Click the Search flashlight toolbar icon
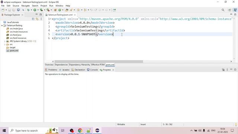 pyautogui.click(x=71, y=10)
